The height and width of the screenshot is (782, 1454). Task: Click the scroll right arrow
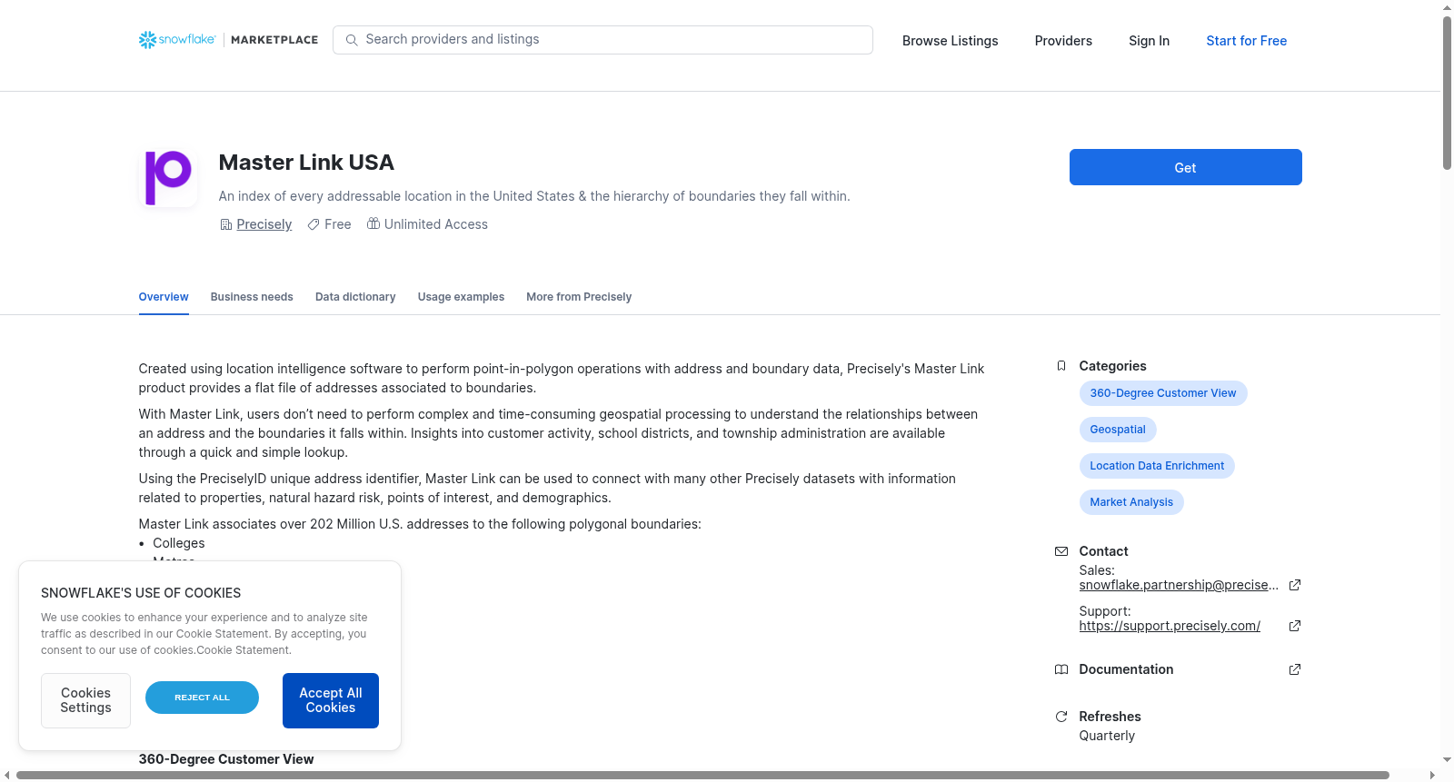pyautogui.click(x=1432, y=775)
